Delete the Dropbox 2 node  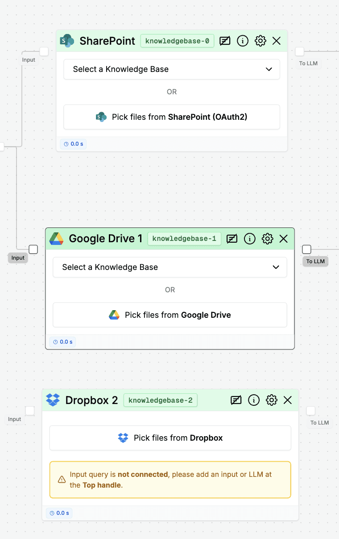tap(288, 400)
